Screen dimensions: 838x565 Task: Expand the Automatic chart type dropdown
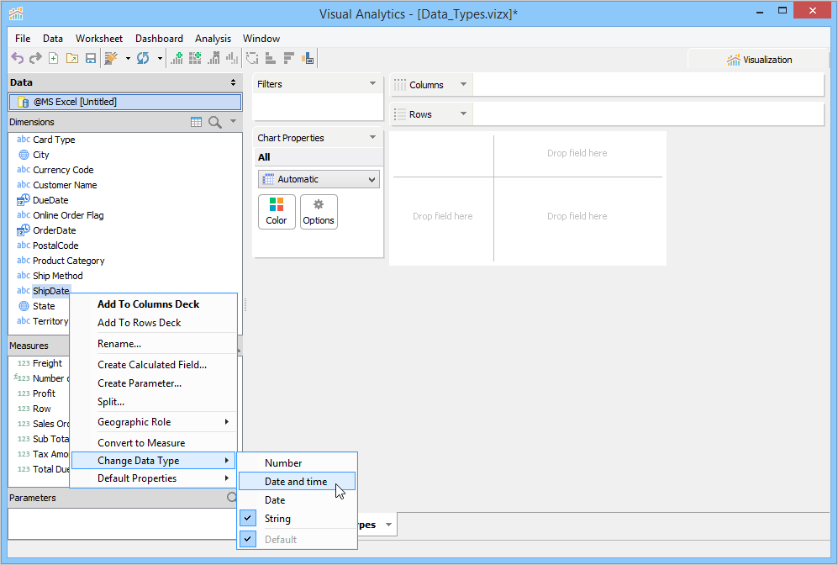coord(372,179)
